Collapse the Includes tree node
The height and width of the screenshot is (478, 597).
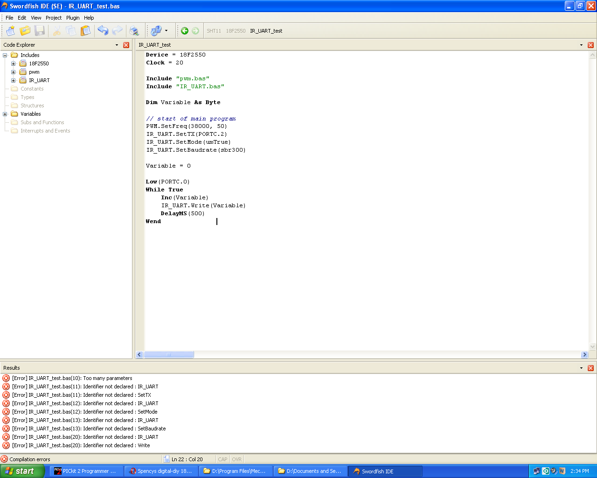coord(5,55)
